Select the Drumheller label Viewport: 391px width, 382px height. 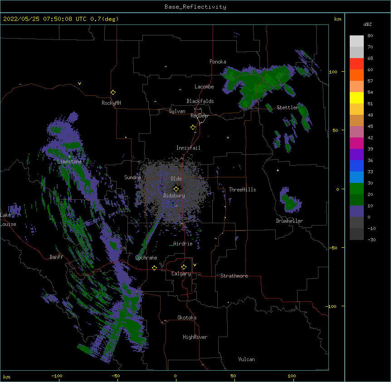[x=289, y=221]
